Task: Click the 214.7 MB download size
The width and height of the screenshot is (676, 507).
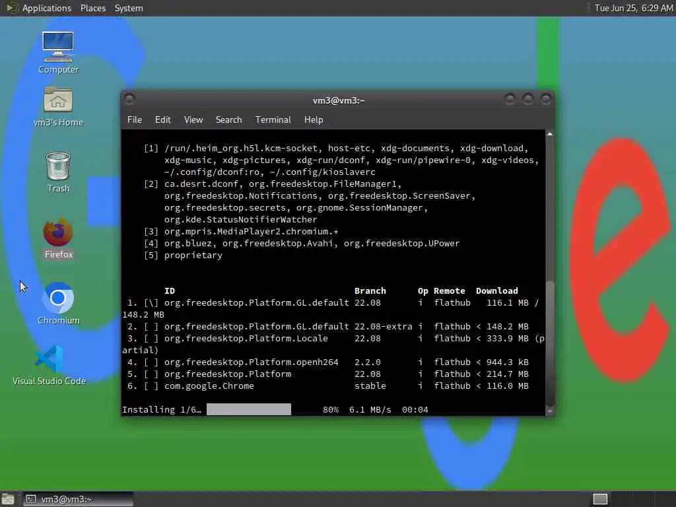Action: click(x=508, y=374)
